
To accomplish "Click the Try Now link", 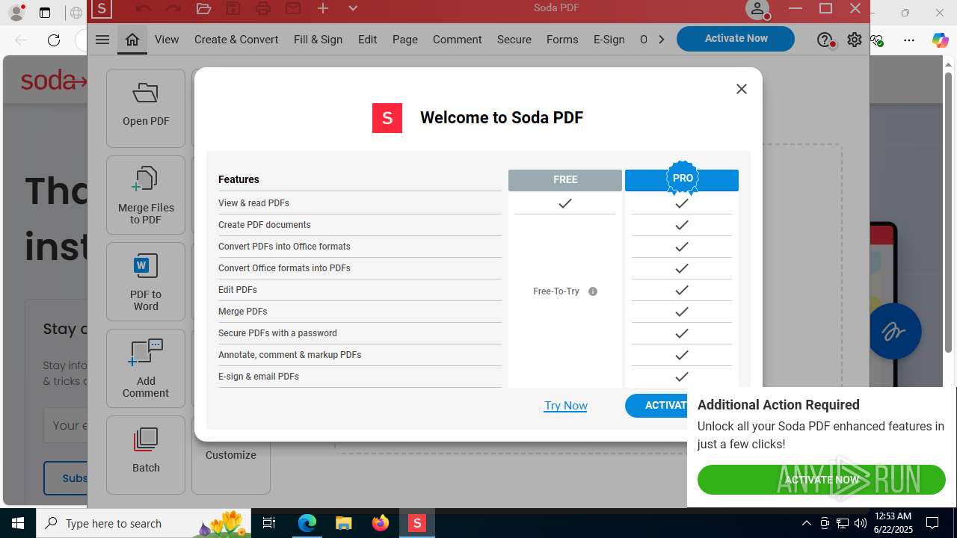I will pos(565,406).
